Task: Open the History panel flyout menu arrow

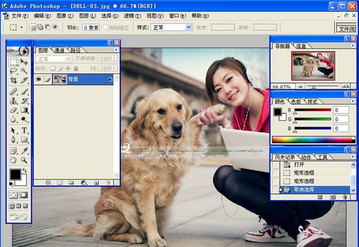Action: (x=353, y=156)
